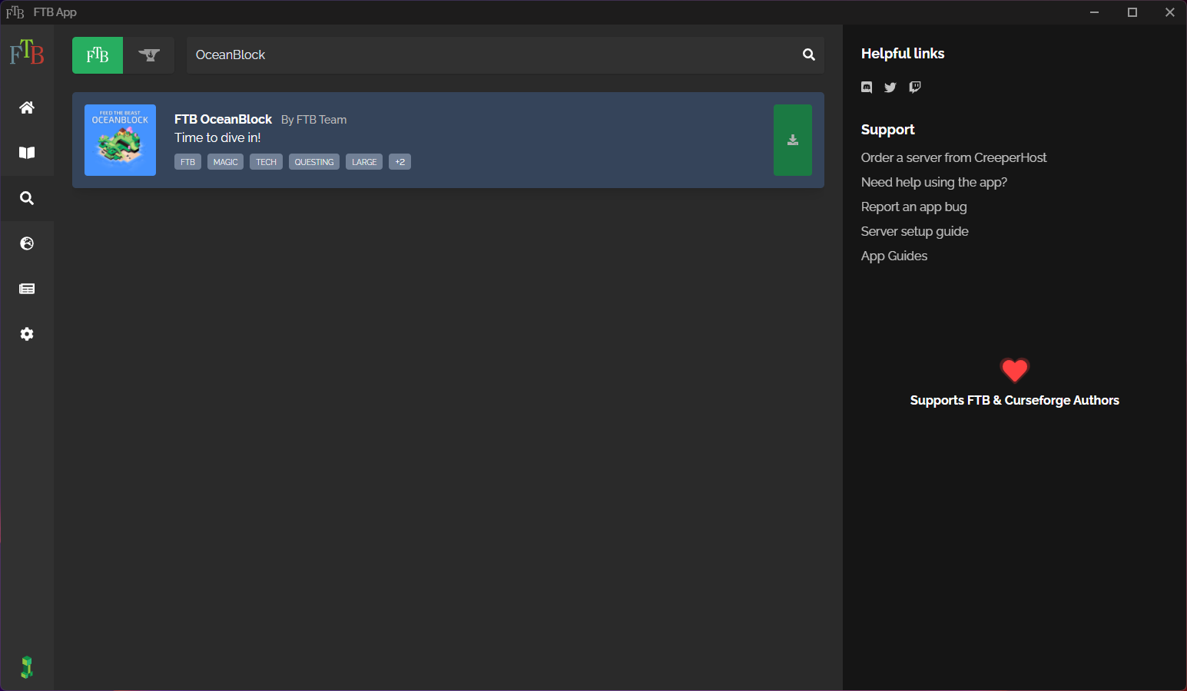Click 'Supports FTB & Curseforge Authors' text
The width and height of the screenshot is (1187, 691).
tap(1014, 400)
